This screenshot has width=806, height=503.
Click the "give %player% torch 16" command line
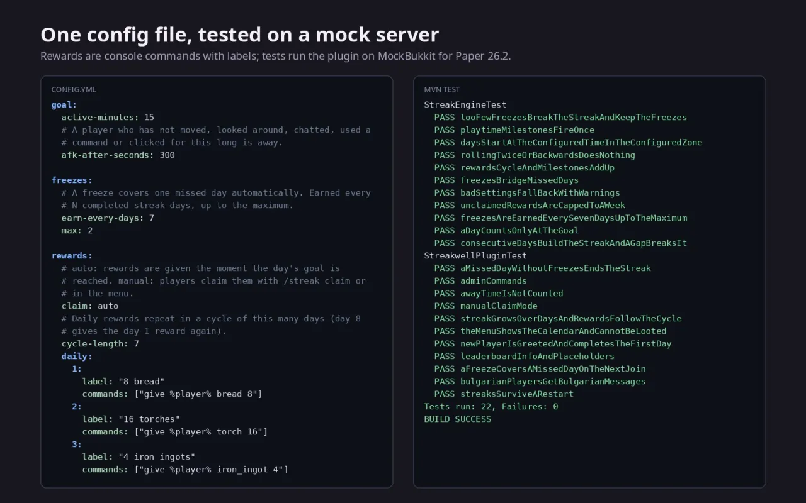pos(175,432)
